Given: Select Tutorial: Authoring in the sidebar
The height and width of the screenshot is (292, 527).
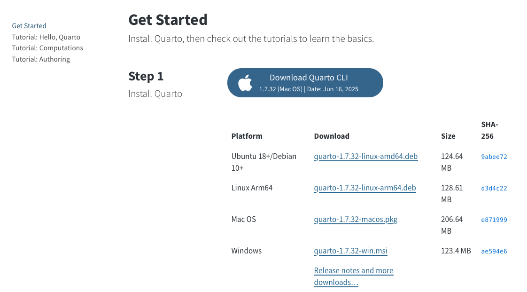Looking at the screenshot, I should click(41, 59).
